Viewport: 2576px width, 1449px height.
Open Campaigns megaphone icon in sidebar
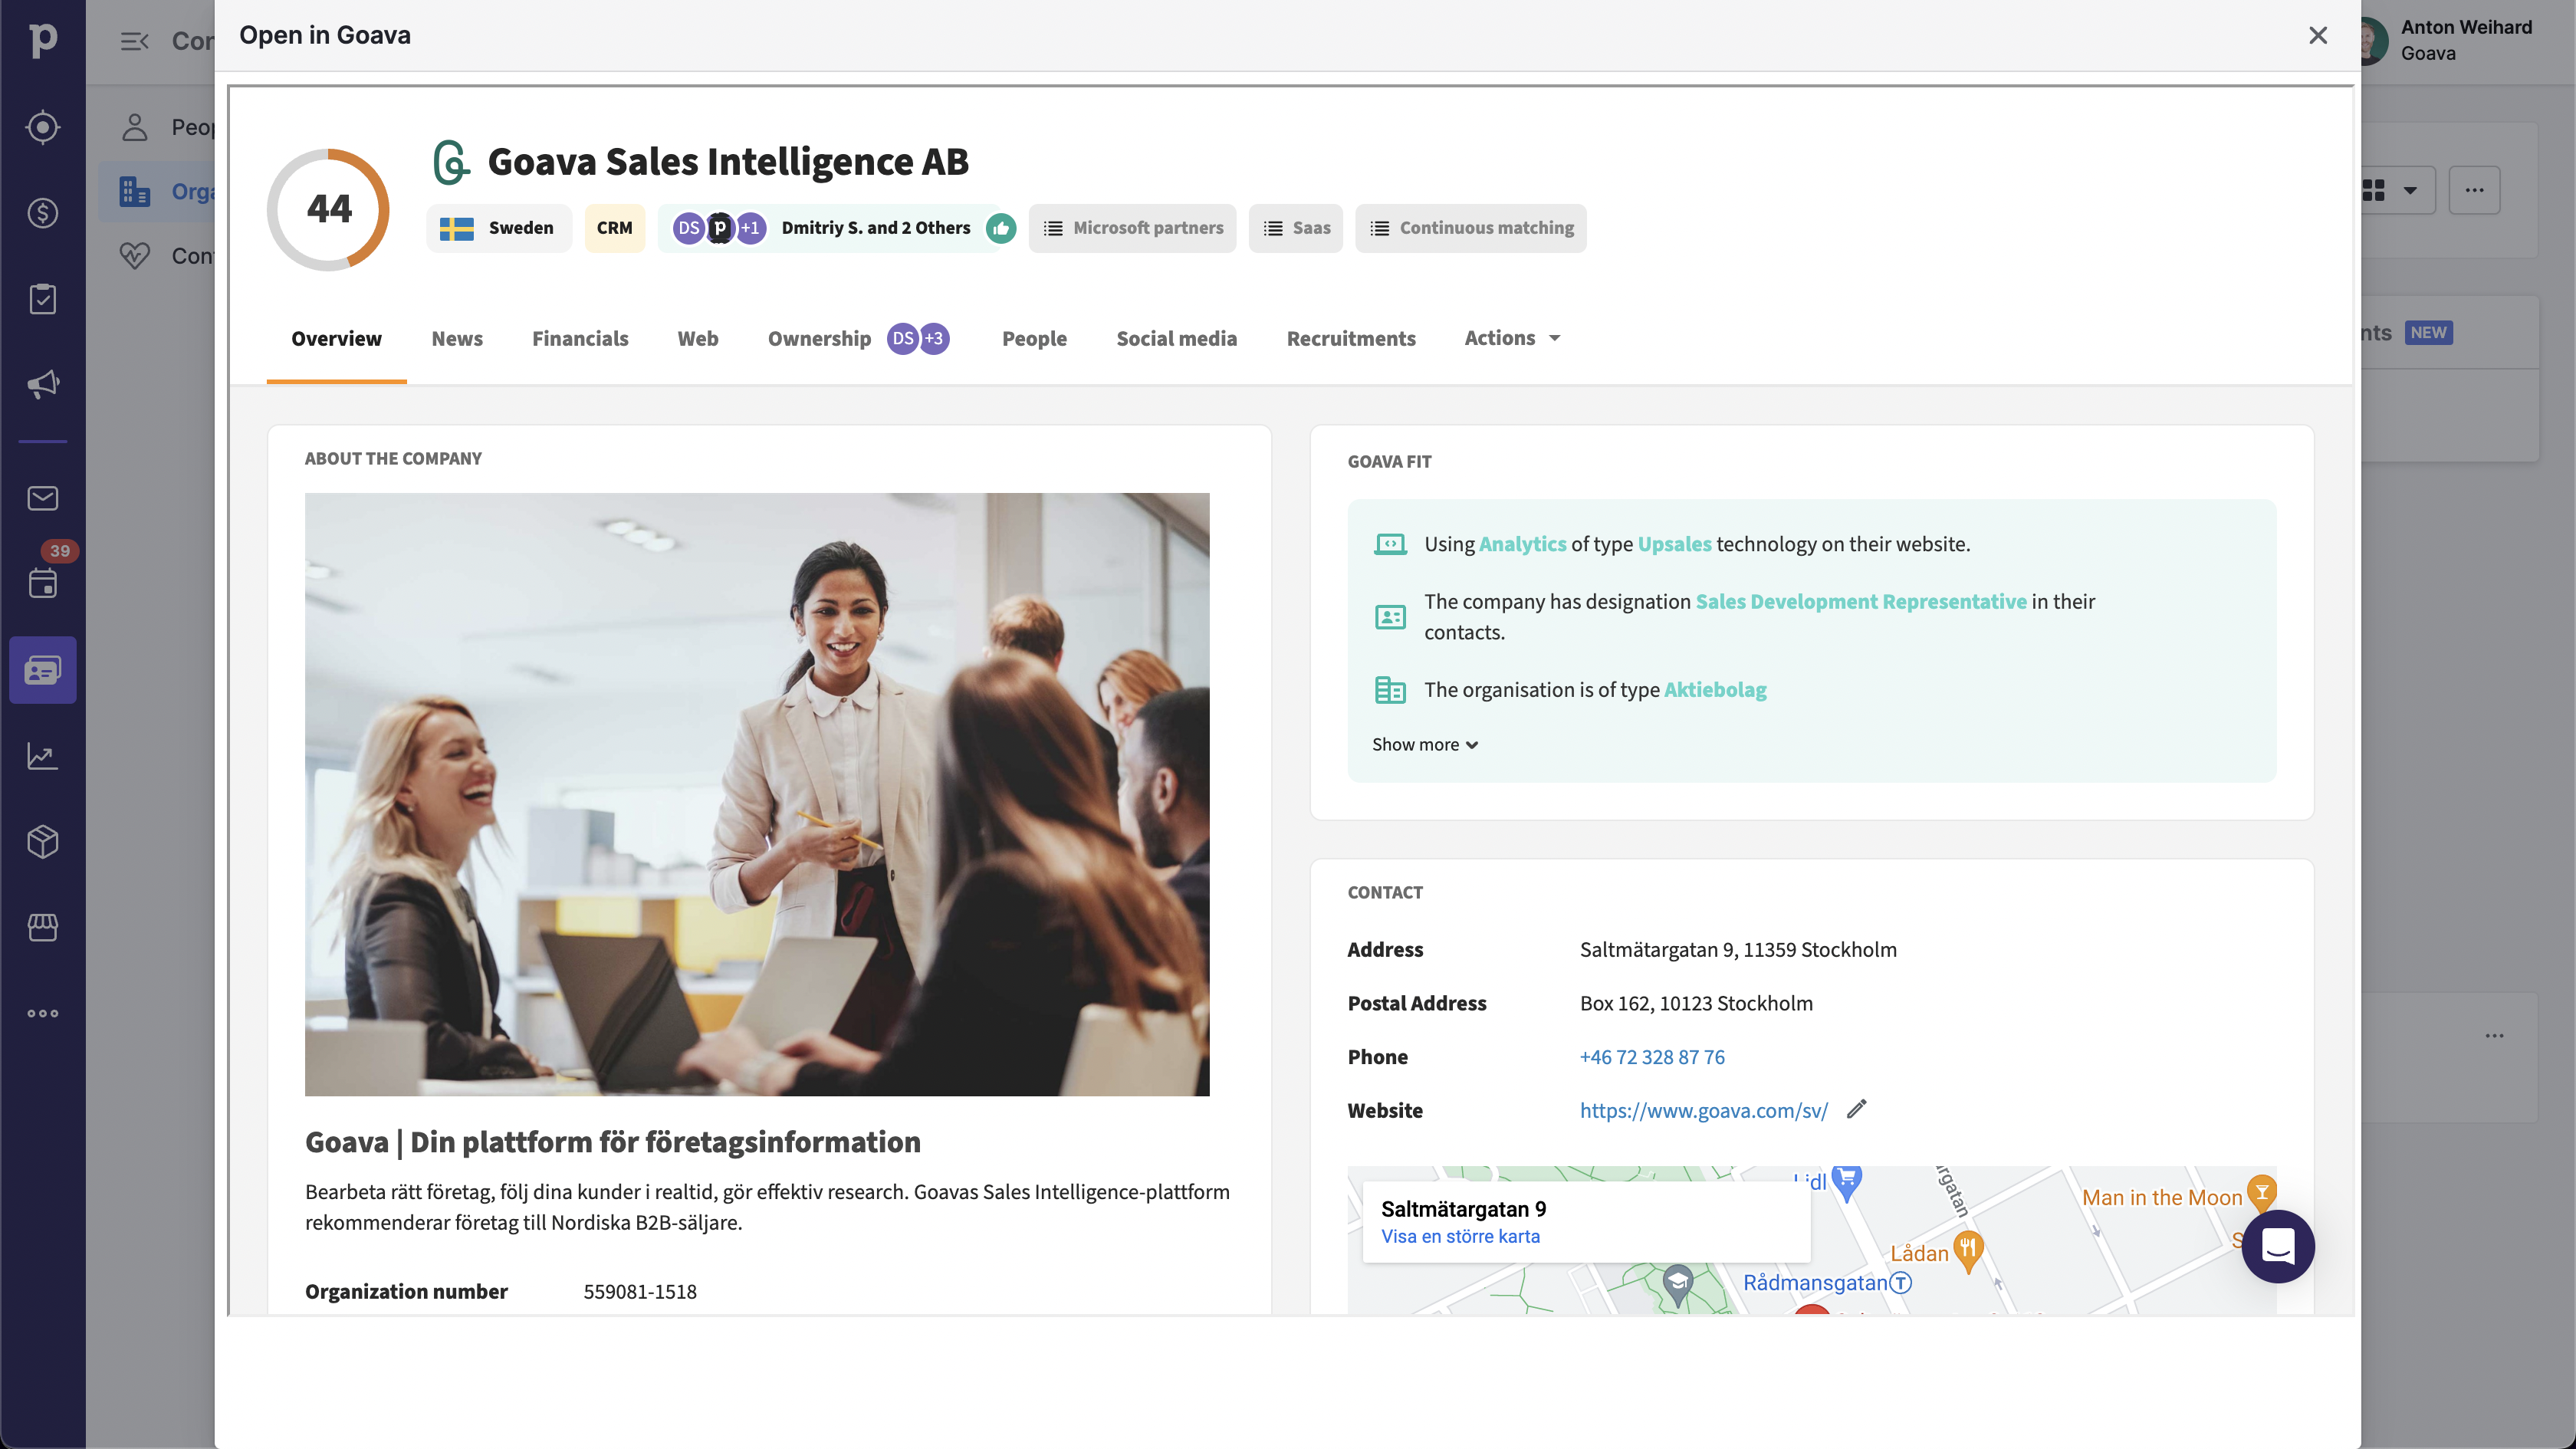point(42,384)
